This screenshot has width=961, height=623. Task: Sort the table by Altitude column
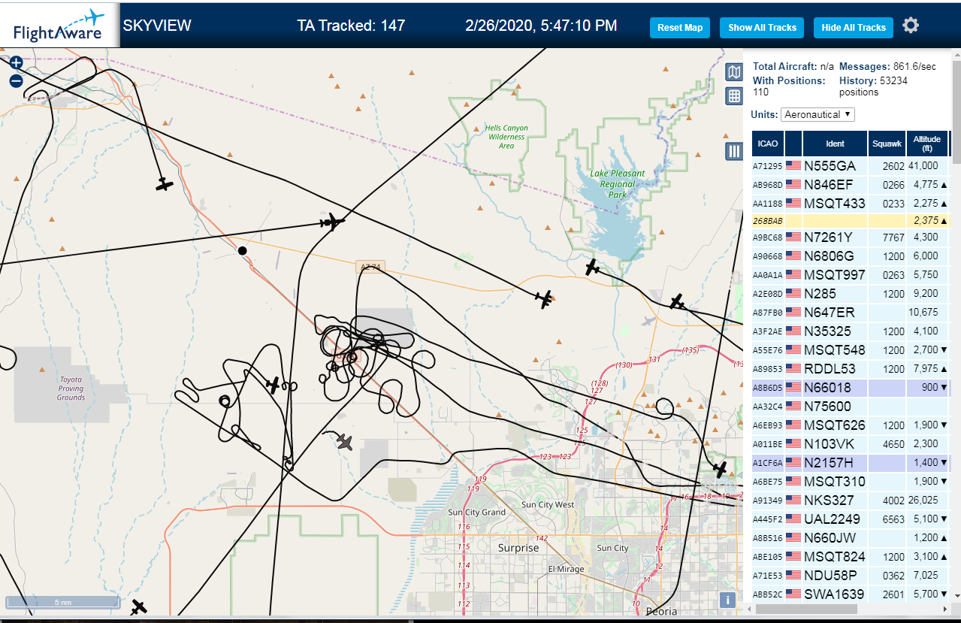click(927, 144)
